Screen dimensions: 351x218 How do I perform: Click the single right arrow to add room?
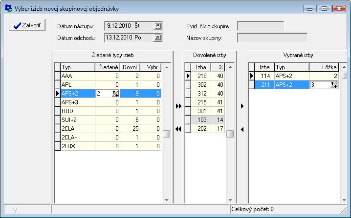(x=242, y=106)
